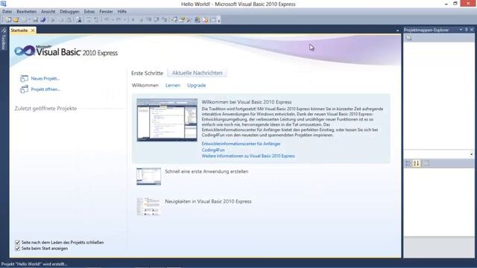Click the Cut scissors toolbar icon
The image size is (477, 268).
(53, 20)
